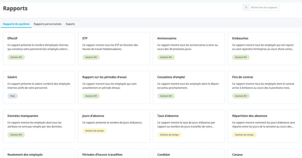The width and height of the screenshot is (302, 158).
Task: Click the Paie tag on Salaire
Action: (12, 96)
